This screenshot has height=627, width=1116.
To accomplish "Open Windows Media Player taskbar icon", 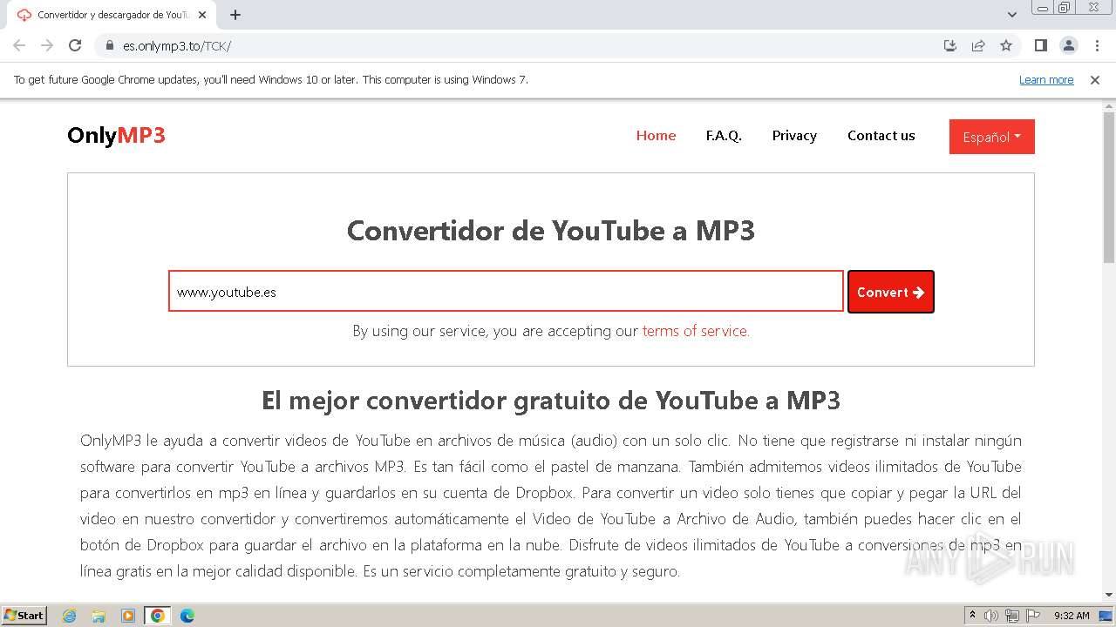I will tap(128, 616).
